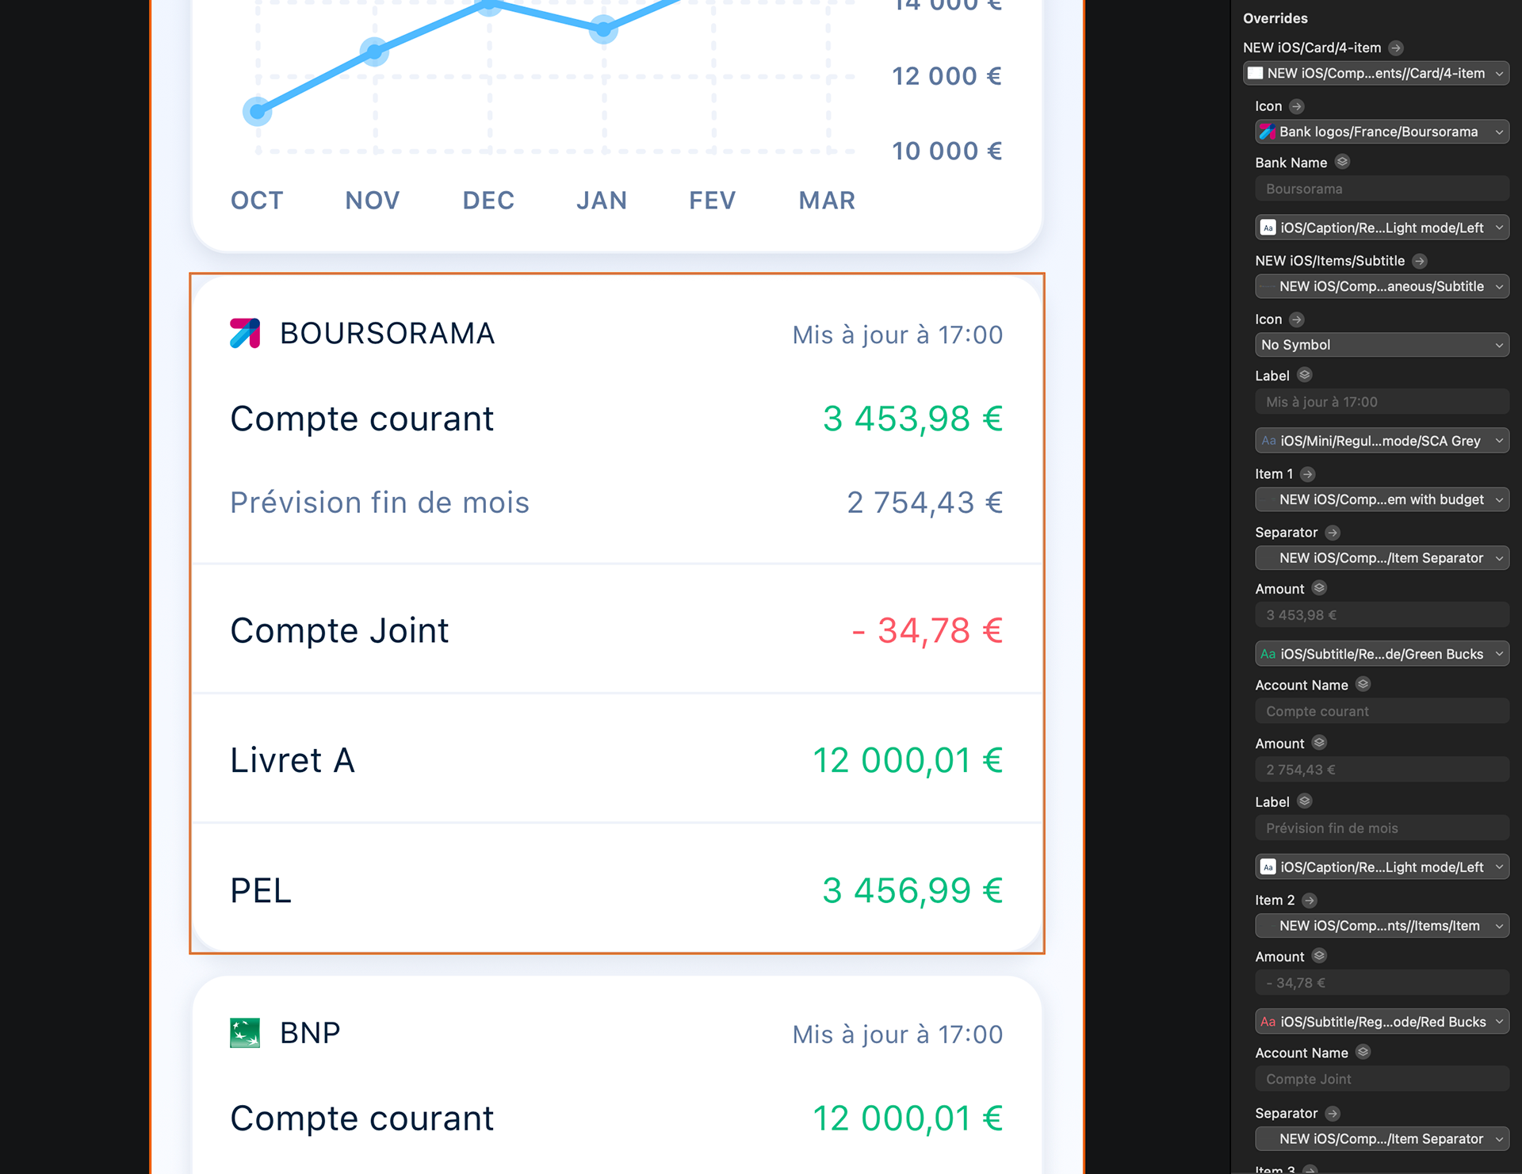The height and width of the screenshot is (1174, 1522).
Task: Open the Item Separator dropdown below Compte Joint field
Action: [x=1382, y=1139]
